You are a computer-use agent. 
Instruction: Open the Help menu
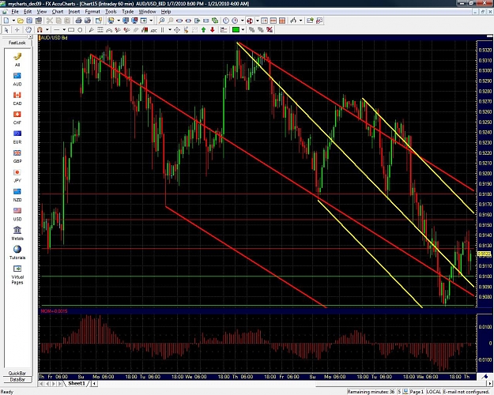[166, 12]
